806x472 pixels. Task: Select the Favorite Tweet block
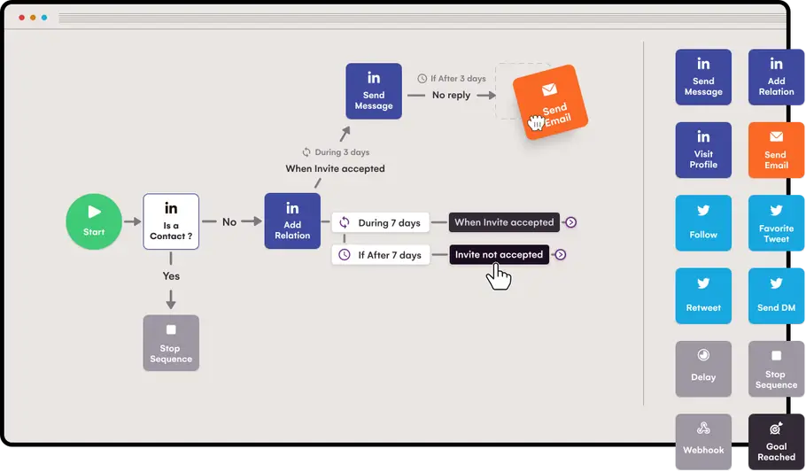tap(776, 223)
